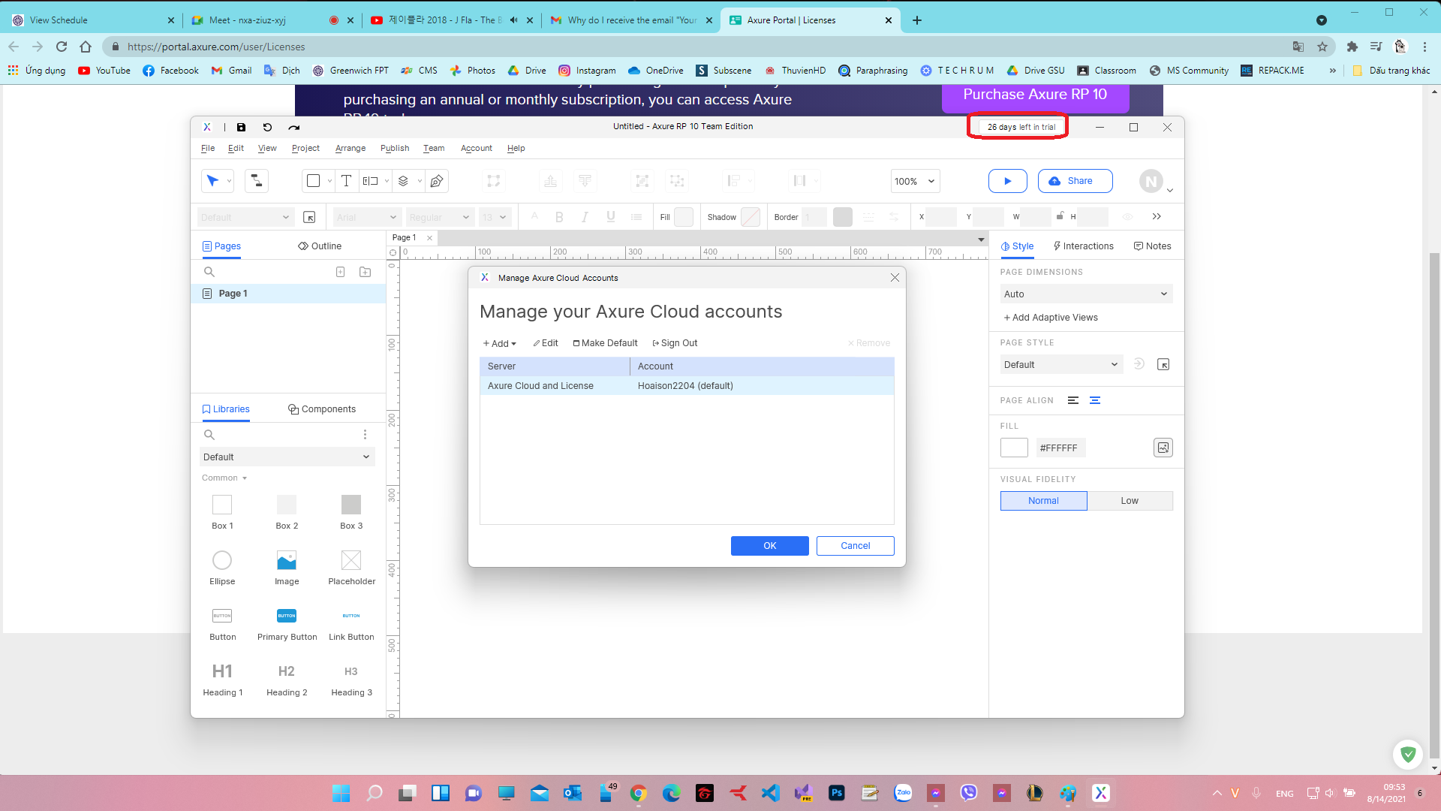Select Normal visual fidelity
1441x811 pixels.
click(x=1043, y=501)
